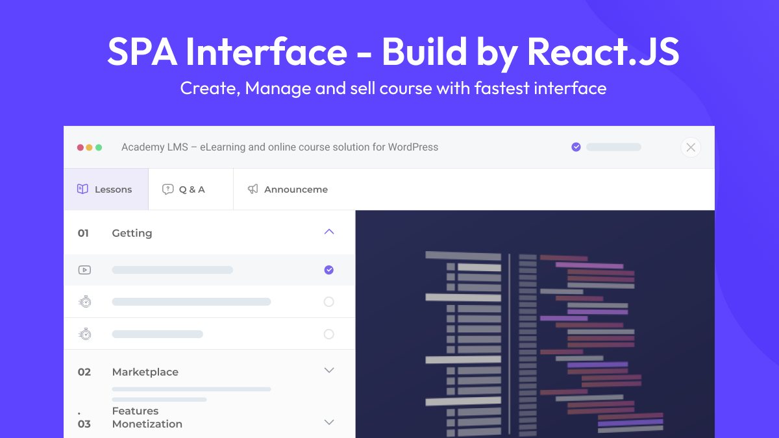Click the course progress bar in header
This screenshot has height=438, width=779.
613,147
